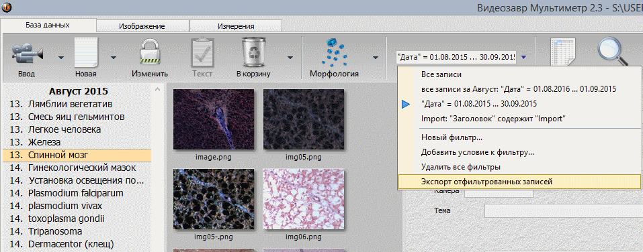Create a record with the Новая icon
The width and height of the screenshot is (643, 252).
pos(86,52)
